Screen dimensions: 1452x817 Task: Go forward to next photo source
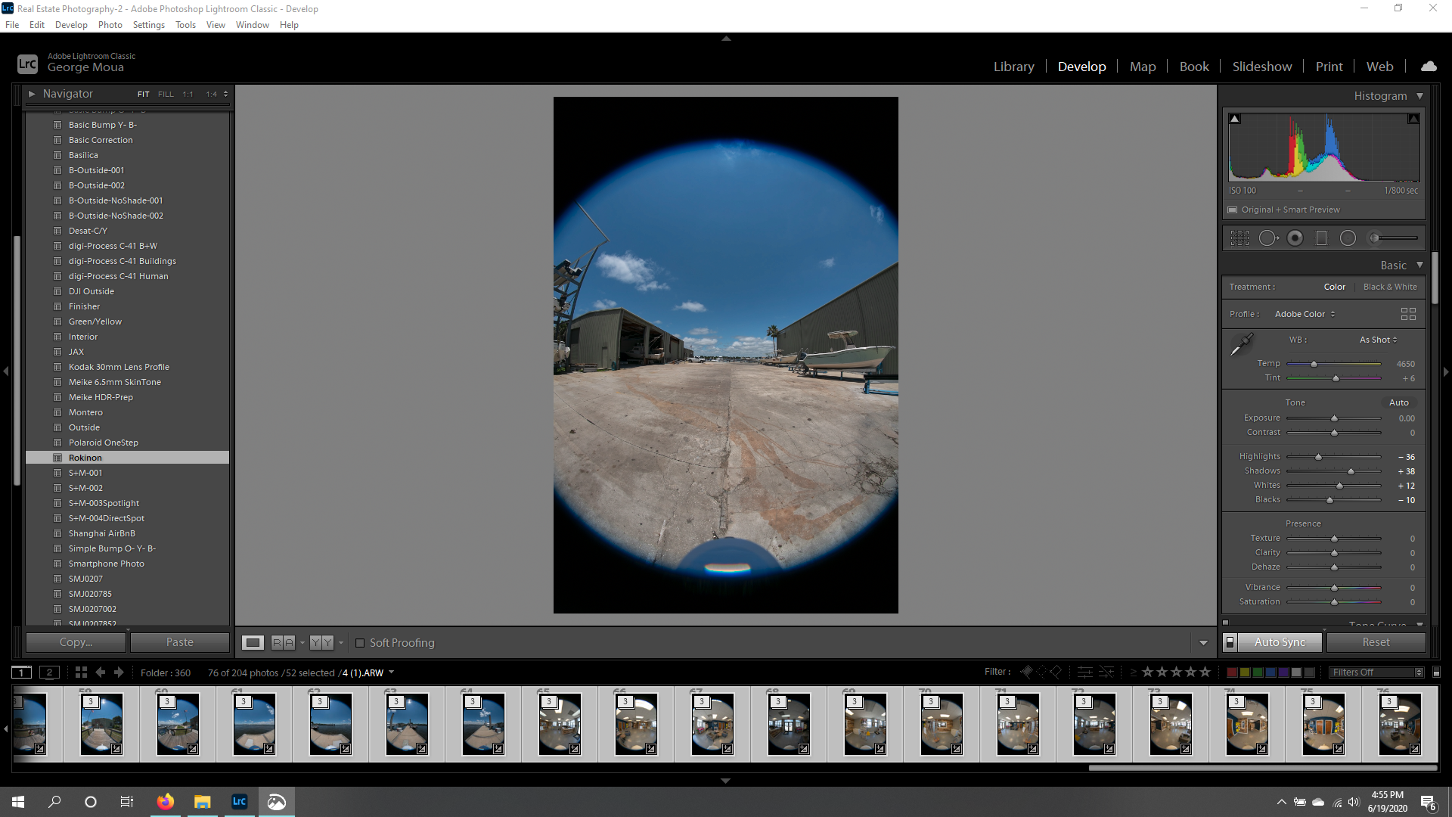click(118, 672)
